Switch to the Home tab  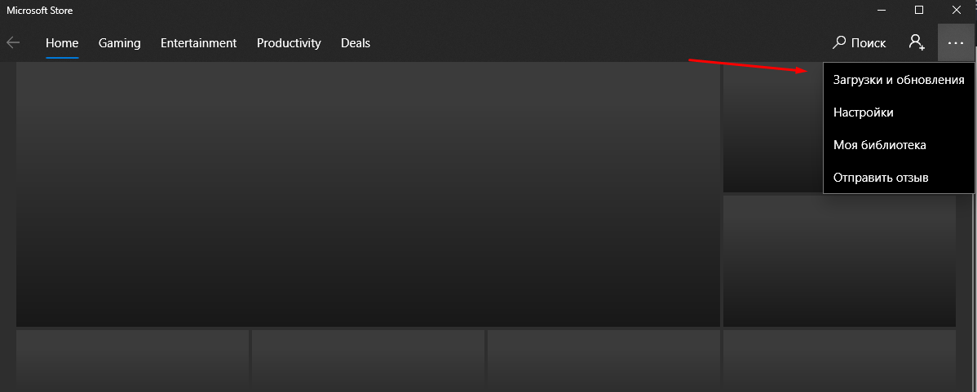[x=62, y=42]
